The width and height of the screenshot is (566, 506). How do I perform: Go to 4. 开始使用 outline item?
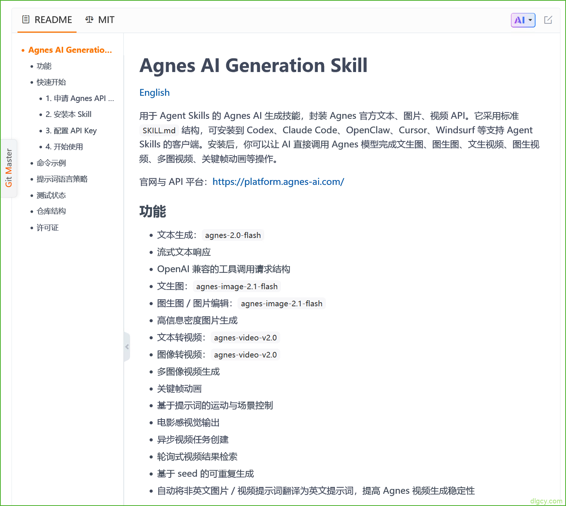point(64,147)
